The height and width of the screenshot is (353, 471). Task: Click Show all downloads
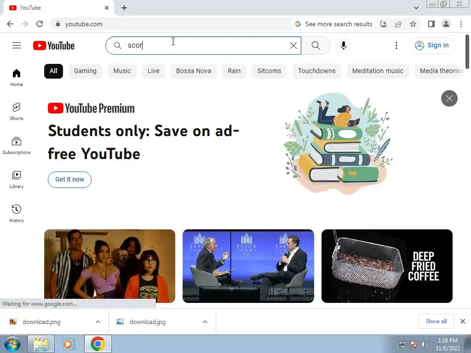pyautogui.click(x=436, y=321)
